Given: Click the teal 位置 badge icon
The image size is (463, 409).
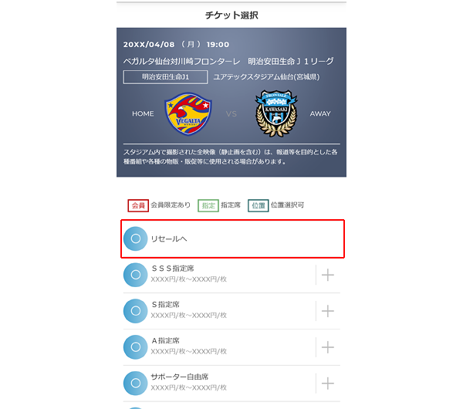Looking at the screenshot, I should [258, 205].
